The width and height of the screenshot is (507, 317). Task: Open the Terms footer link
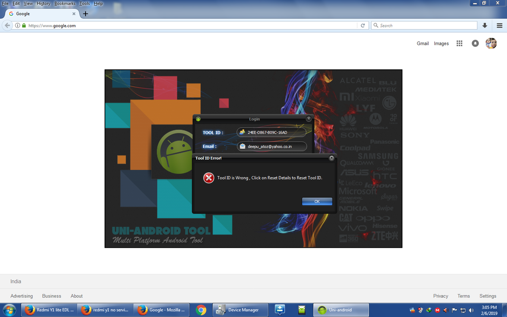point(463,296)
